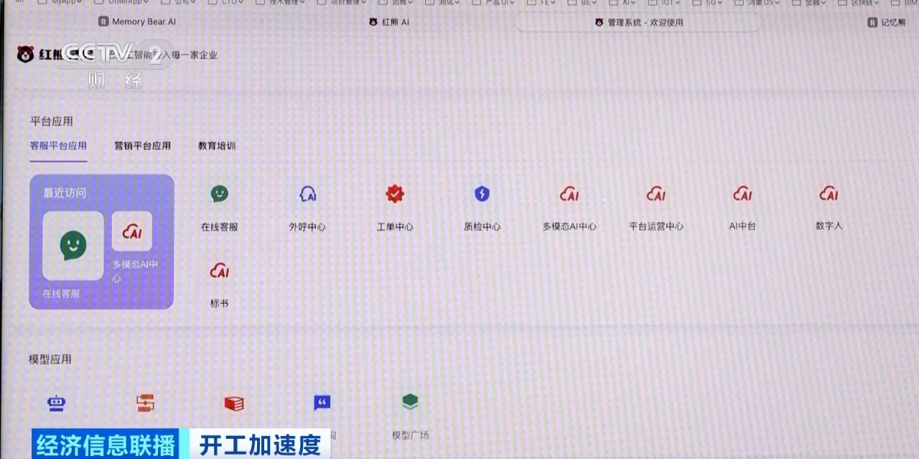This screenshot has width=919, height=459.
Task: Open the 质检中心 blue shield icon
Action: click(x=482, y=194)
